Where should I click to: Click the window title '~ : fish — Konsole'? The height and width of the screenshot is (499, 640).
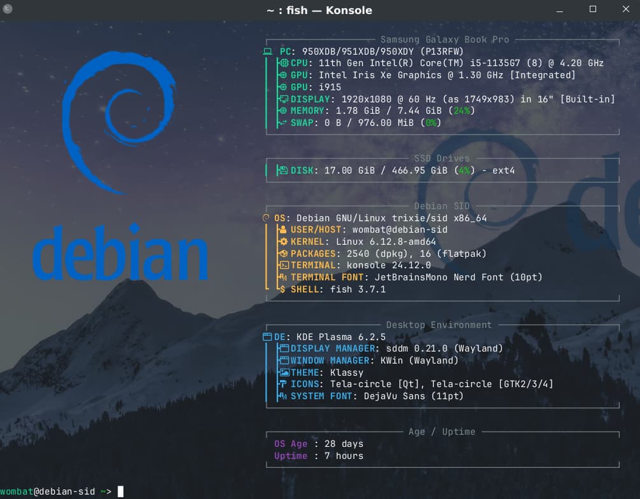click(x=319, y=10)
